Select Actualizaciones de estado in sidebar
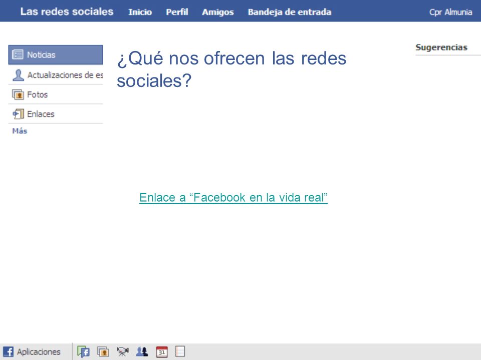481x360 pixels. 56,75
